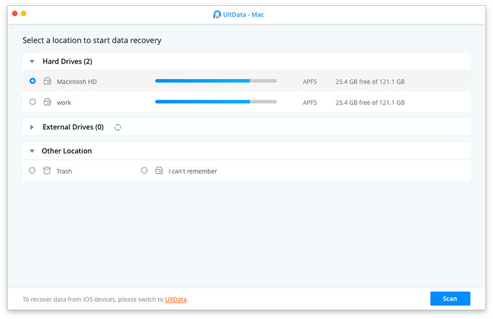Viewport: 493px width, 319px height.
Task: Select the "I can't remember" radio option
Action: point(144,171)
